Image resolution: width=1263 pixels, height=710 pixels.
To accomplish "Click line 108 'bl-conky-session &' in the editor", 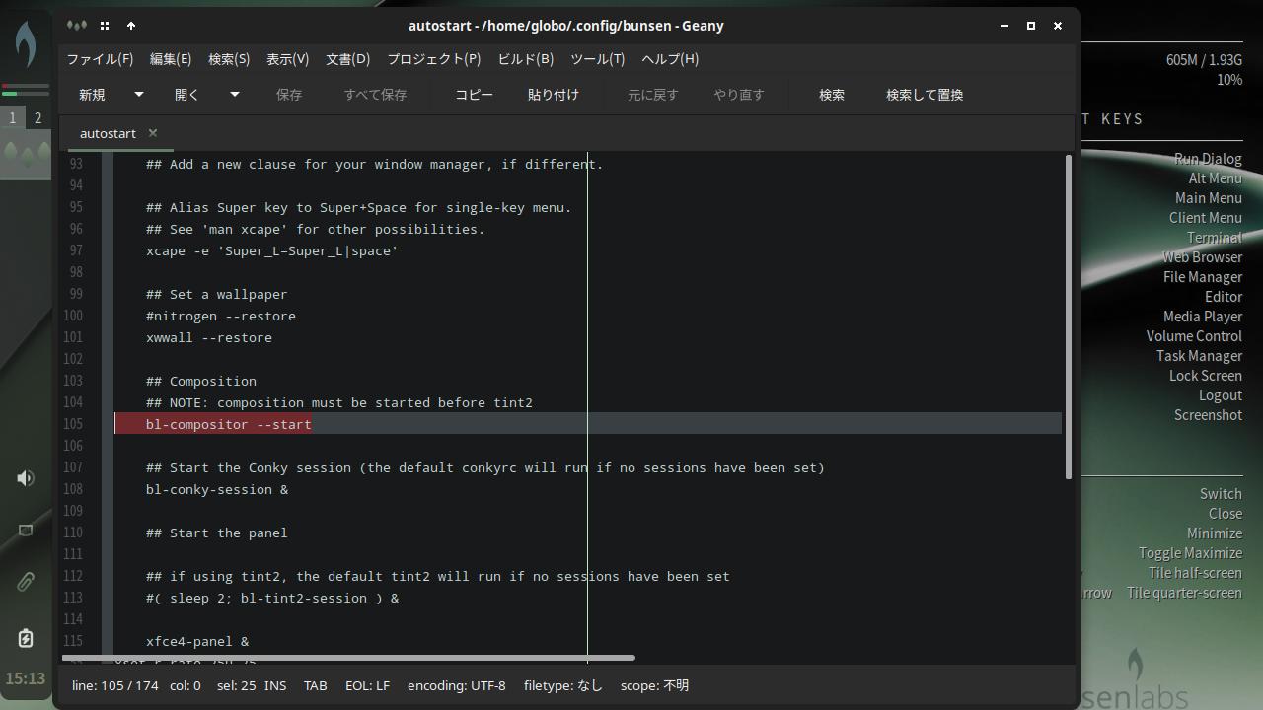I will (217, 489).
